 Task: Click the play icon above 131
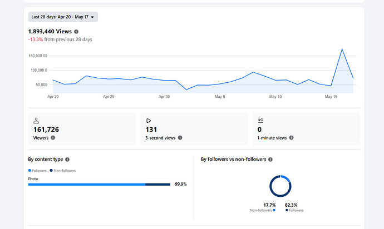click(149, 121)
